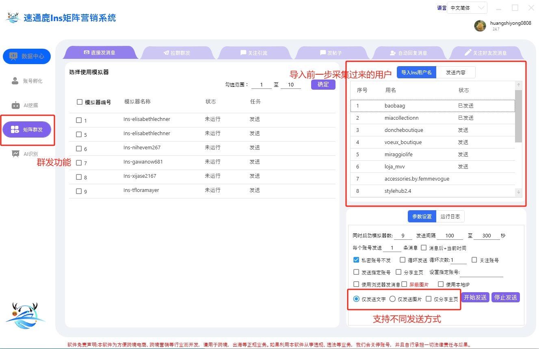Enable the 分享主页 checkbox
Image resolution: width=539 pixels, height=349 pixels.
coord(398,272)
